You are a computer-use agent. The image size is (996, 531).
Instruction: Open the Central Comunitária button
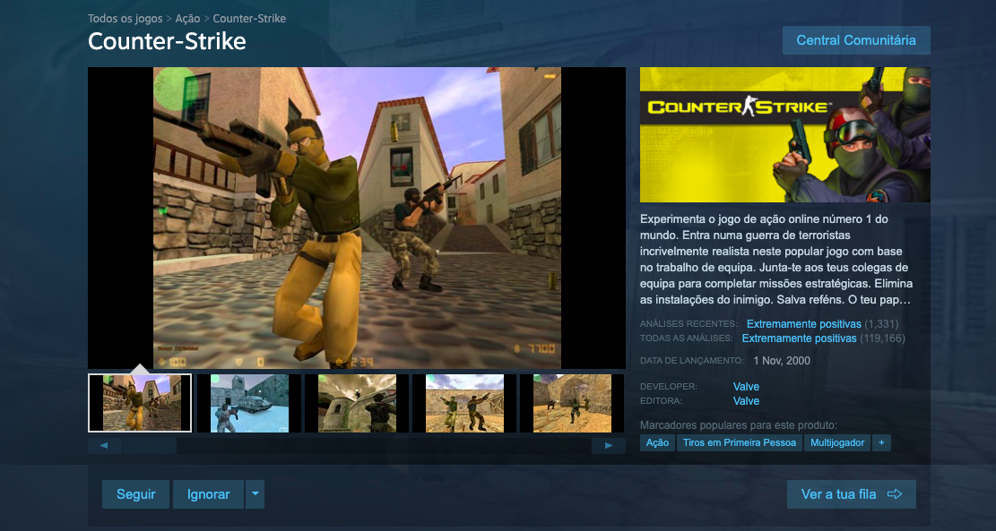(856, 40)
